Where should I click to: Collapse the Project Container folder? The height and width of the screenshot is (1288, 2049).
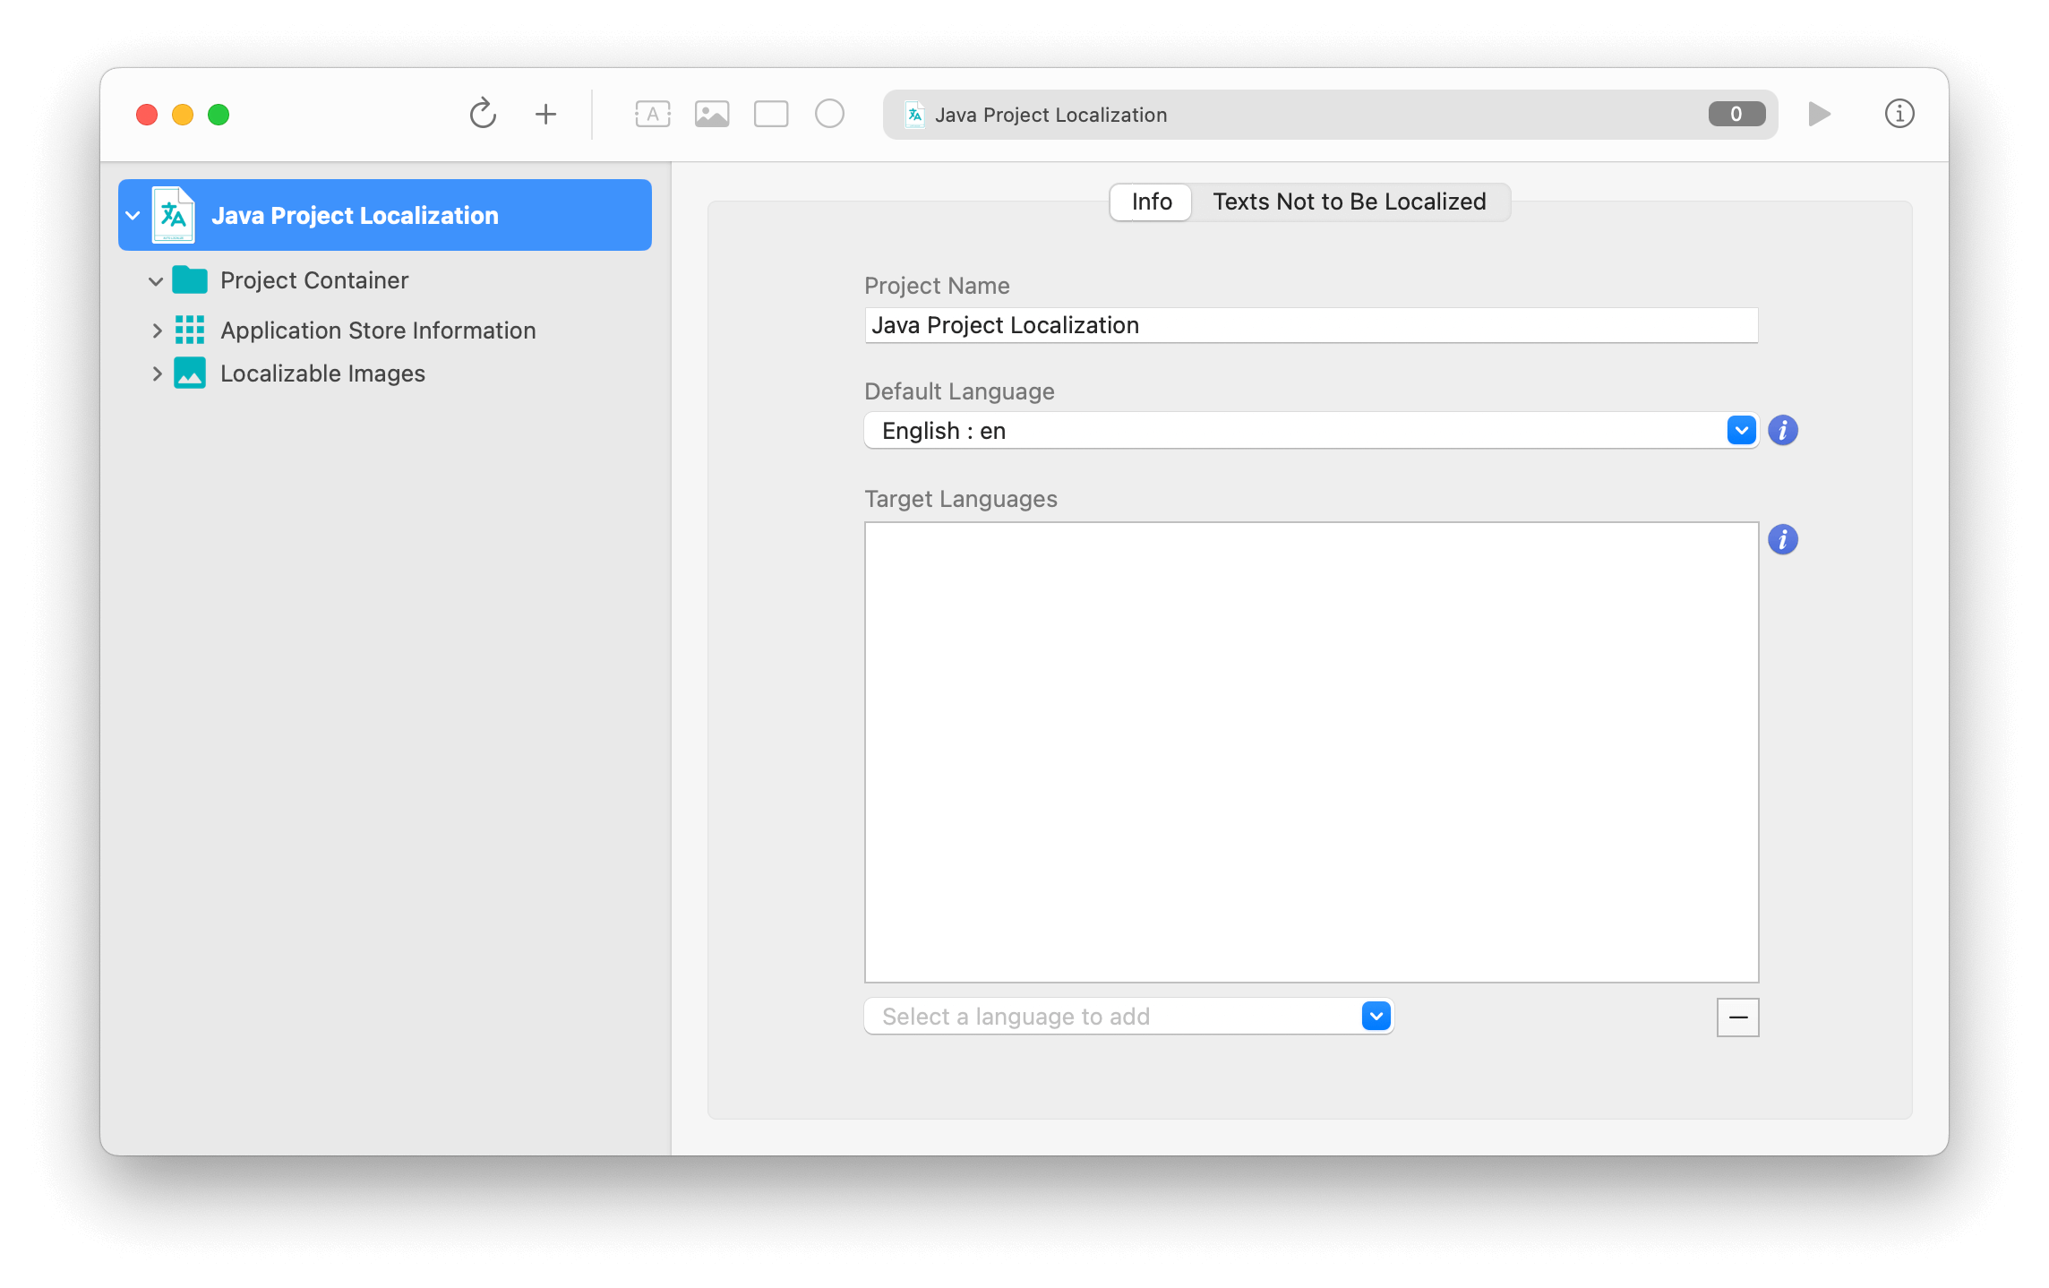156,281
